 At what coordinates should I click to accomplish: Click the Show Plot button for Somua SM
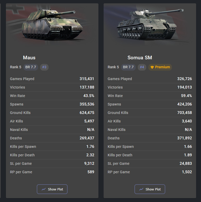pos(150,189)
